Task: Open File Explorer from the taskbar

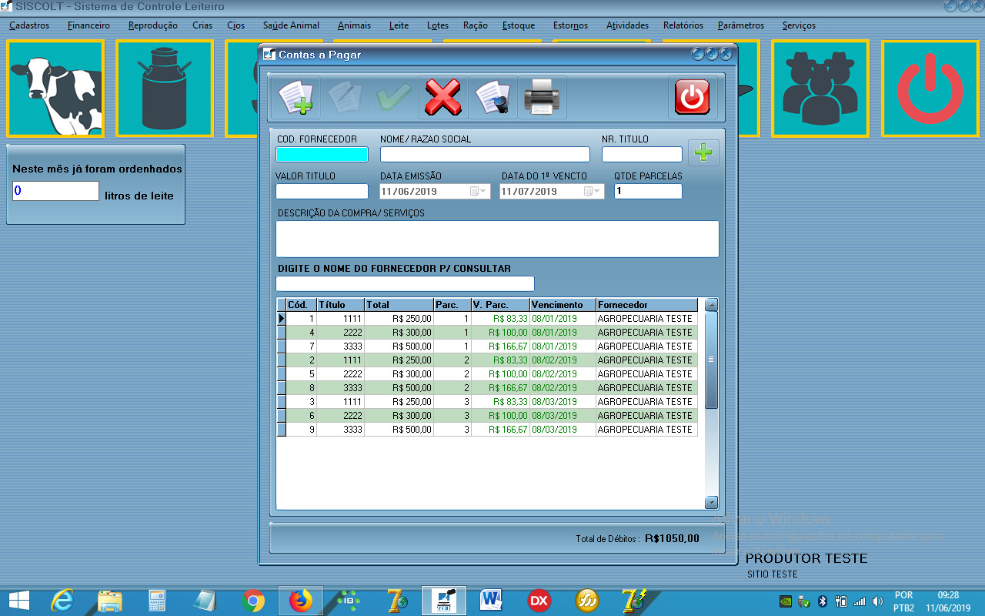Action: [110, 601]
